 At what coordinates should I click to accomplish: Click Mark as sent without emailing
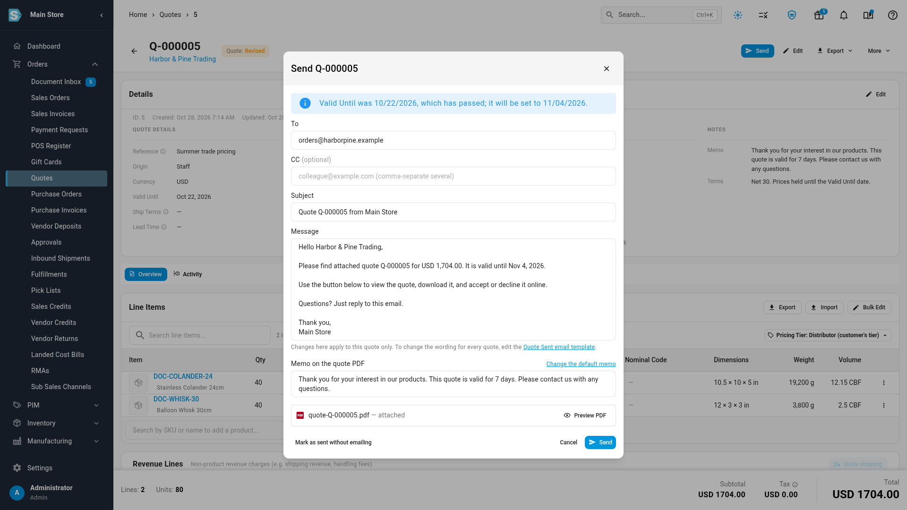point(333,442)
